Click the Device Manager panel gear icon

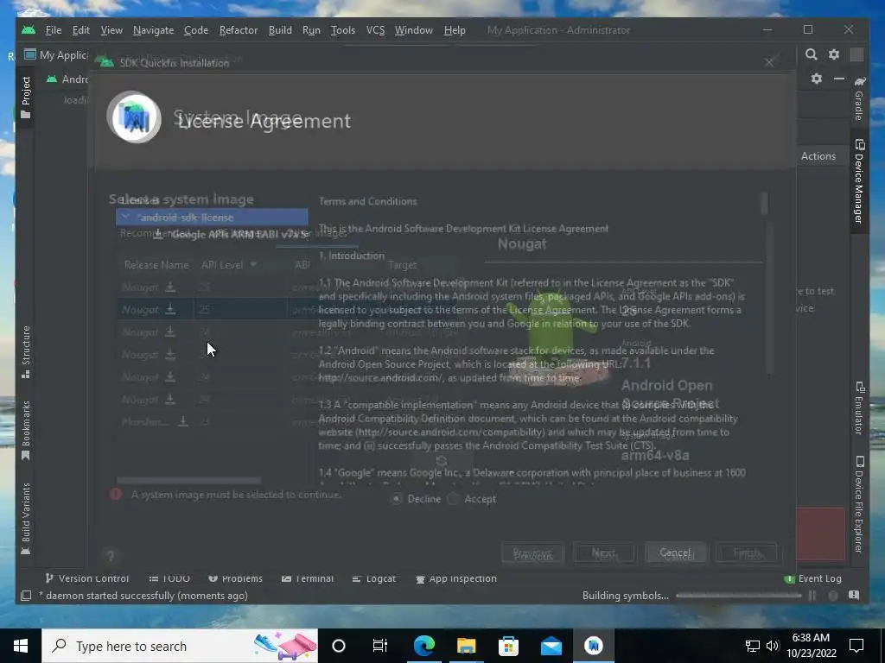(817, 79)
